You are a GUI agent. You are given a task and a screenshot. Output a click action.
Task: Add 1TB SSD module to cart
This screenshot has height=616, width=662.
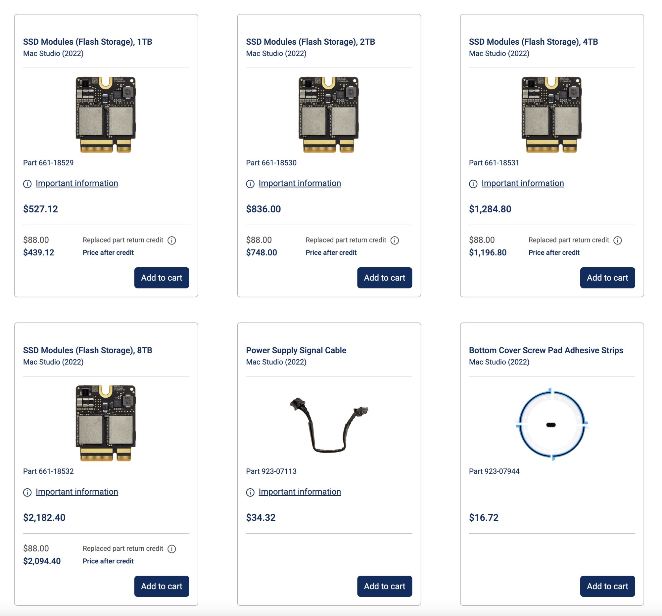point(162,278)
